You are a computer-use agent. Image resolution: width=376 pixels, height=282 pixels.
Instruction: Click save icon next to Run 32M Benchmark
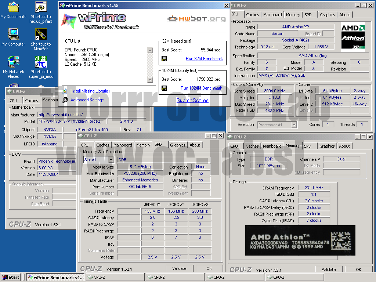pos(164,59)
